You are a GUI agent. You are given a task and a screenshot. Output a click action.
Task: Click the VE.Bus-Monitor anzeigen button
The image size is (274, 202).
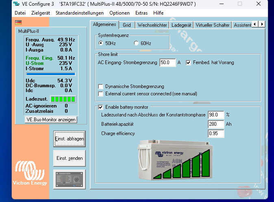50,120
